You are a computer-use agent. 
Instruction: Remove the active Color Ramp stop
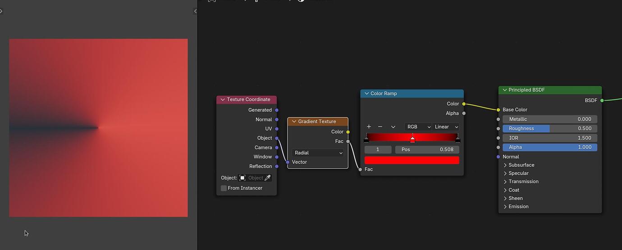coord(380,127)
